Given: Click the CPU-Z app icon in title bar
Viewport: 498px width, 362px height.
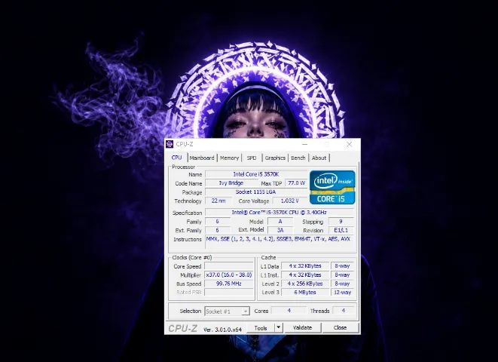Looking at the screenshot, I should pyautogui.click(x=170, y=144).
